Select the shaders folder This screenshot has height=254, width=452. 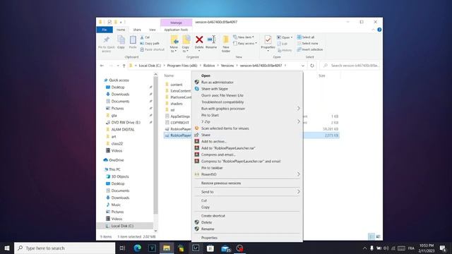[177, 104]
